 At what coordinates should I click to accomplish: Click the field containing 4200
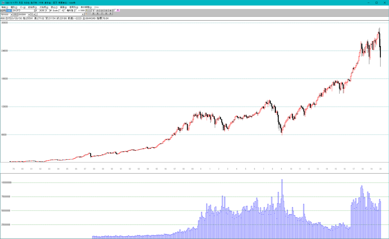tap(42, 10)
